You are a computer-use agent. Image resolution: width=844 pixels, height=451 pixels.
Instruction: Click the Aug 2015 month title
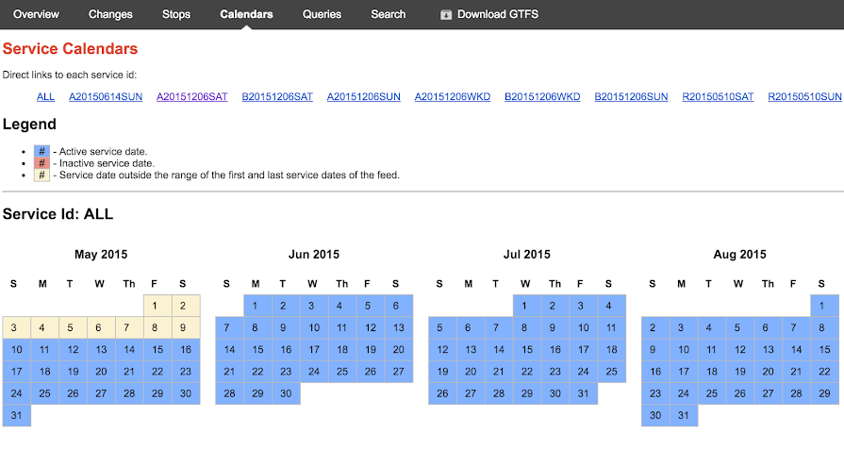coord(740,255)
